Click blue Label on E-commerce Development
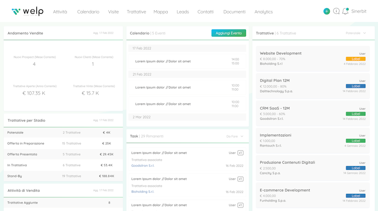This screenshot has height=211, width=378. point(356,195)
